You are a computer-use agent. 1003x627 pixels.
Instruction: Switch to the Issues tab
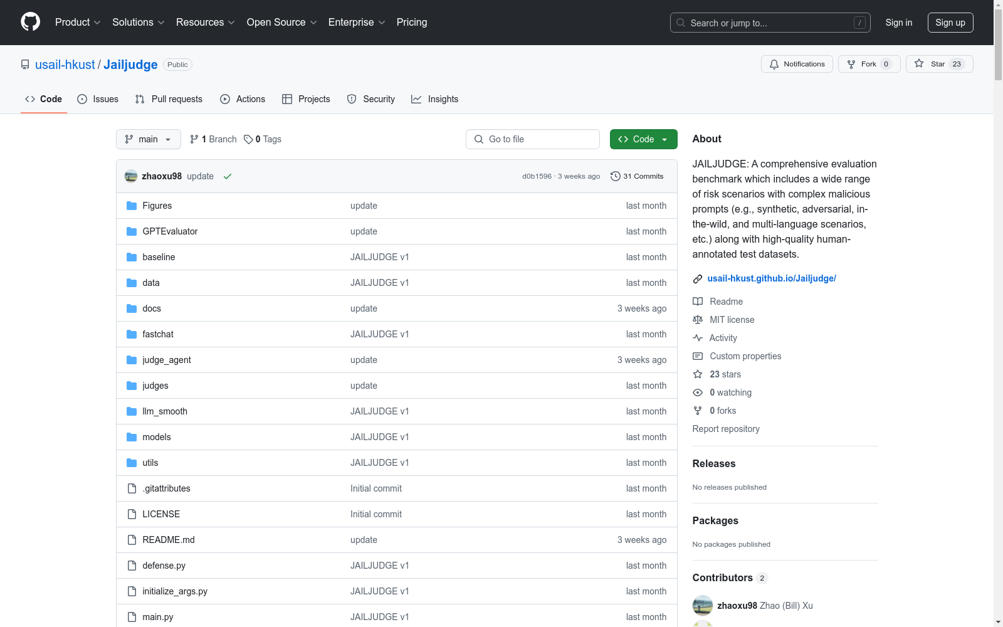pyautogui.click(x=98, y=99)
